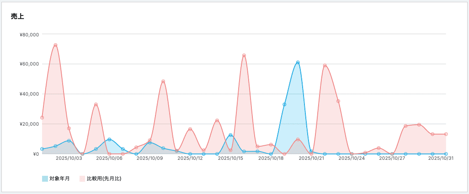Click the 売上 chart title
Image resolution: width=469 pixels, height=194 pixels.
point(17,16)
